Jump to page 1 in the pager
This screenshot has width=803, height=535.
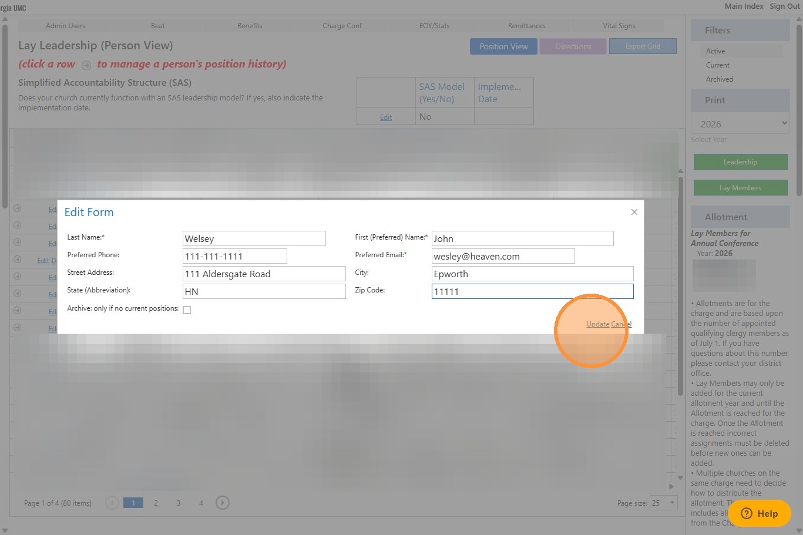coord(133,503)
